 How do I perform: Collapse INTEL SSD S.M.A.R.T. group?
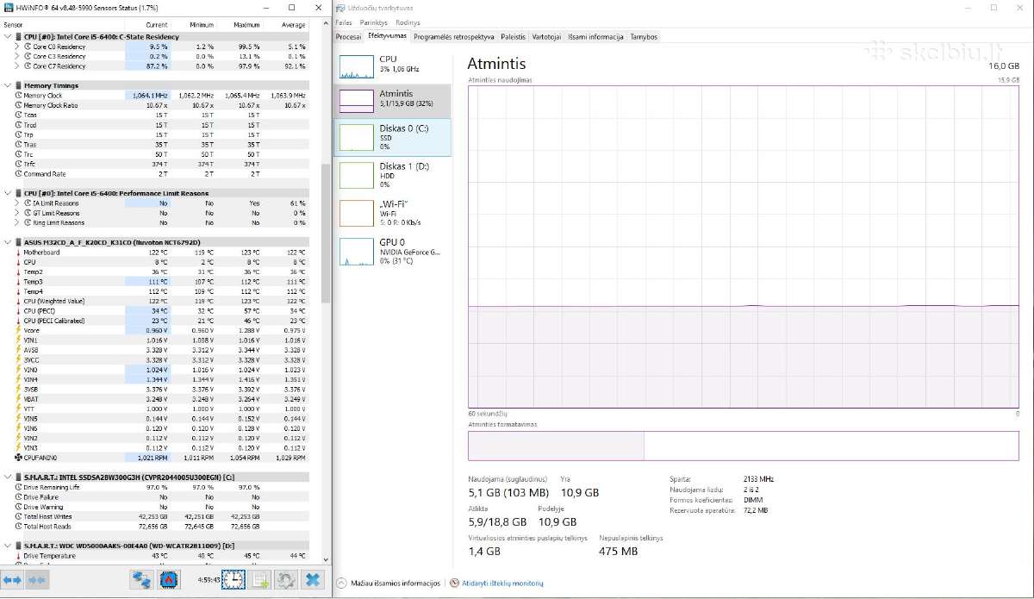[x=8, y=477]
